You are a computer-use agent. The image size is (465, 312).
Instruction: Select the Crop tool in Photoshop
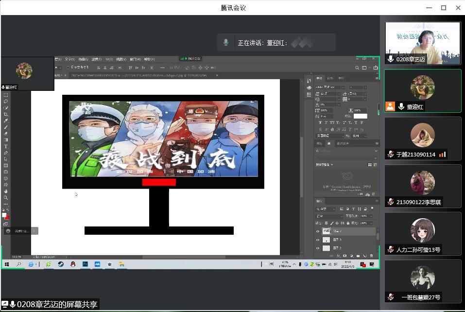(6, 115)
